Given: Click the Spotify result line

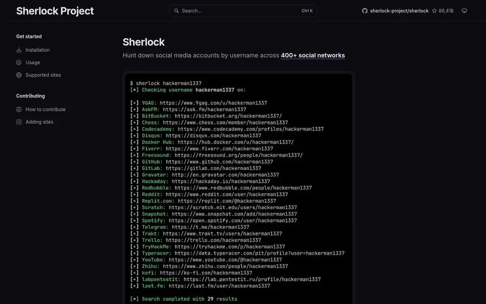Looking at the screenshot, I should pyautogui.click(x=213, y=221).
